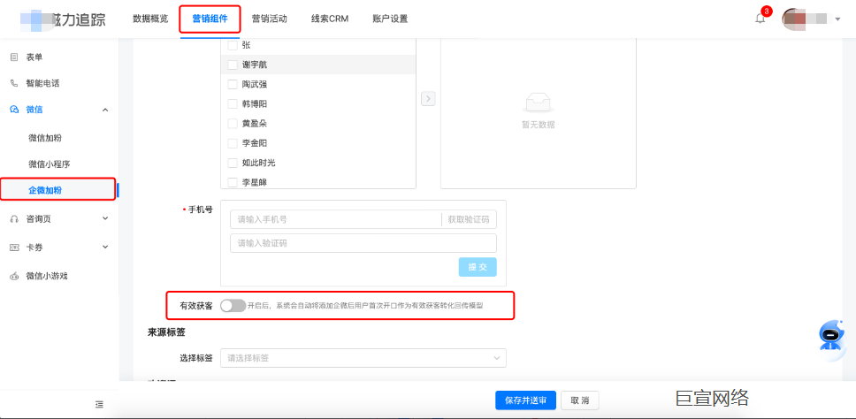Expand the 卡券 submenu chevron
Screen dimensions: 856x419
point(105,248)
